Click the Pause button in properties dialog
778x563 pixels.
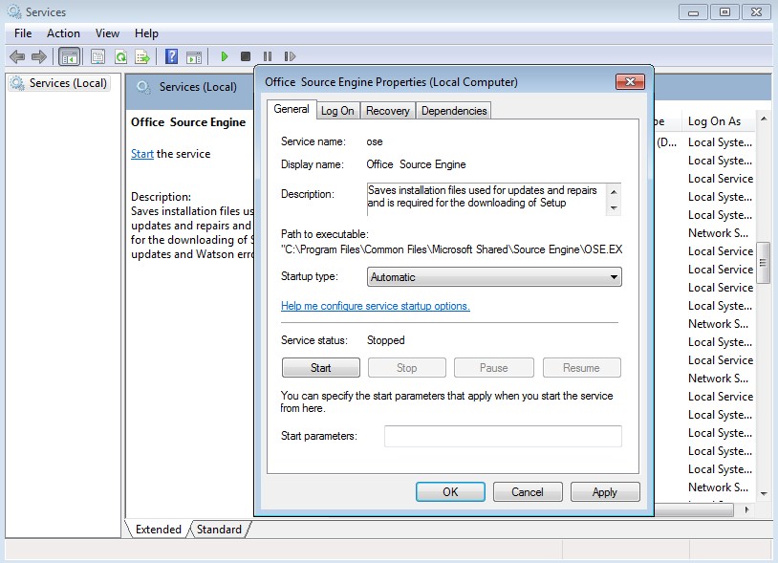[x=494, y=368]
